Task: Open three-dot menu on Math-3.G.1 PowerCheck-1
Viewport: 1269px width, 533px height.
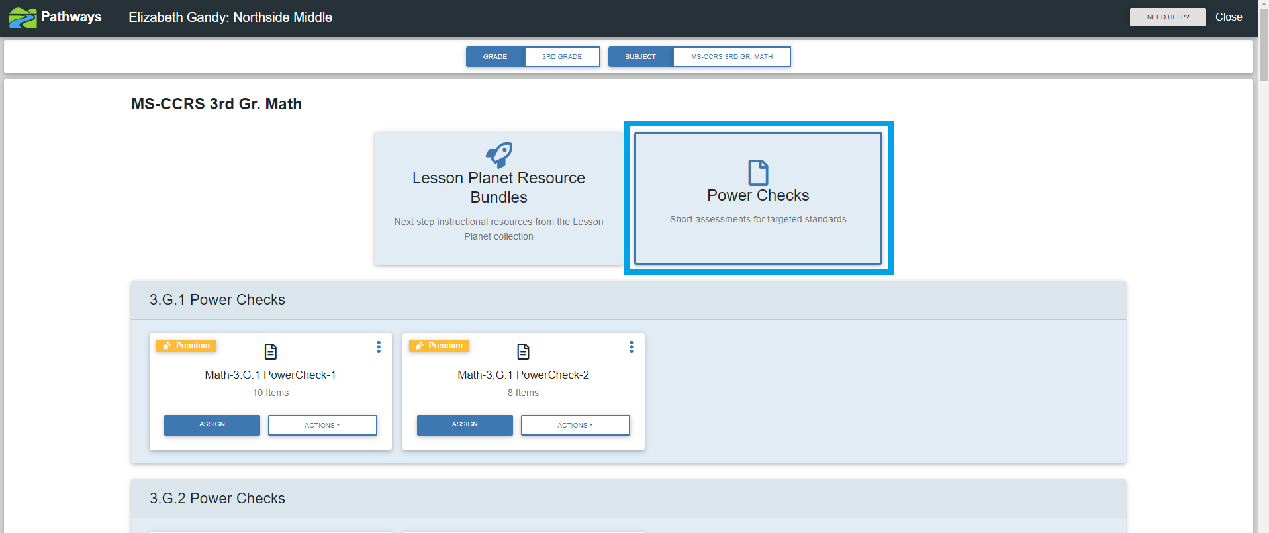Action: point(379,347)
